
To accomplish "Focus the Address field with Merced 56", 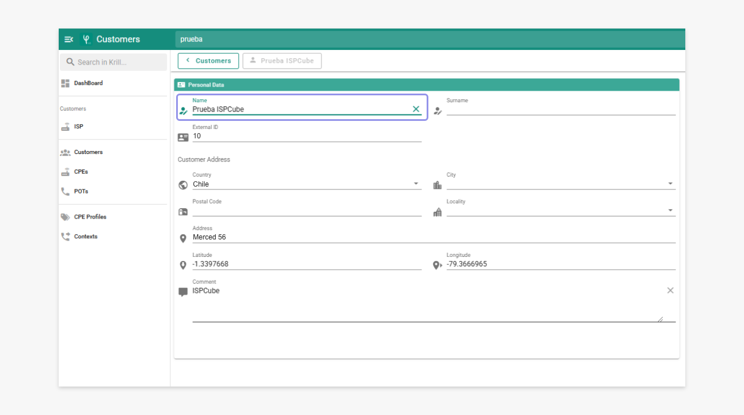I will pyautogui.click(x=434, y=237).
